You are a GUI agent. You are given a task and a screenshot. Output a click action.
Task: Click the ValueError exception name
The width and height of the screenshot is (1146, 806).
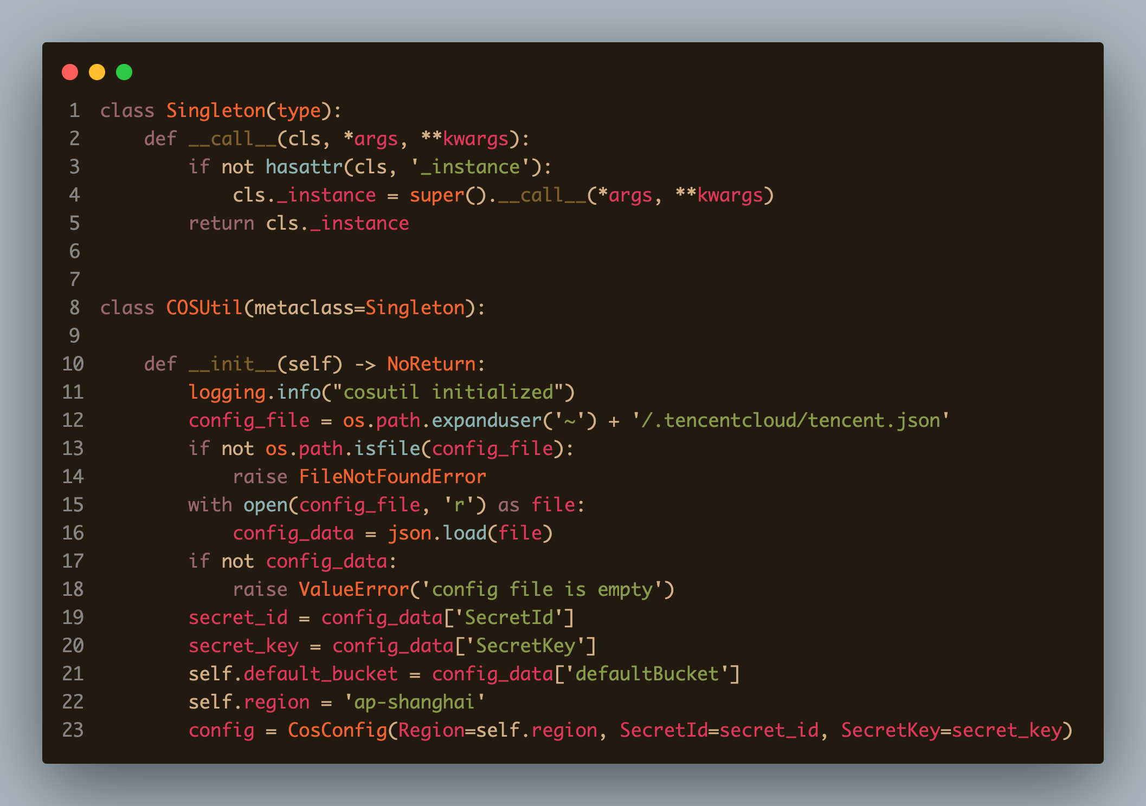tap(353, 589)
